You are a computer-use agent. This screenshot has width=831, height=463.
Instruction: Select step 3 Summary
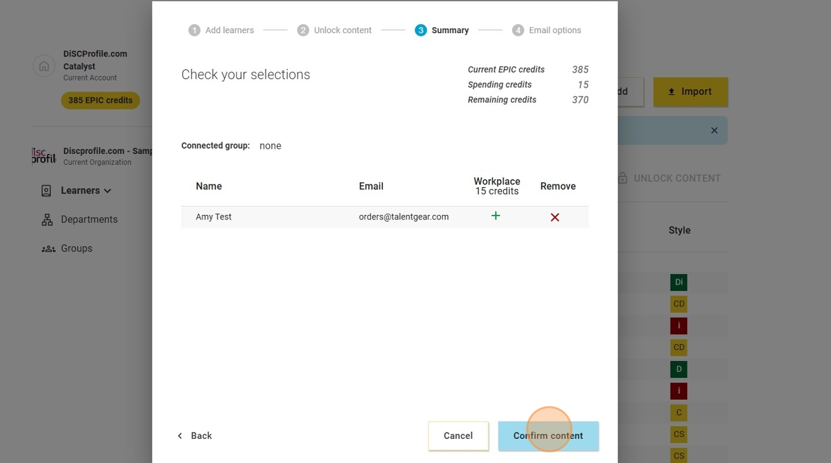click(x=441, y=30)
